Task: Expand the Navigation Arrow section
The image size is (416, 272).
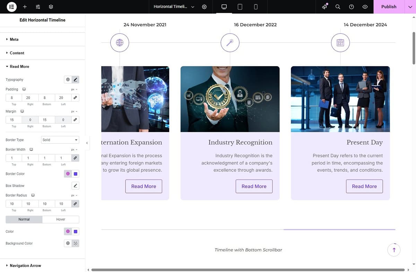Action: (x=42, y=265)
